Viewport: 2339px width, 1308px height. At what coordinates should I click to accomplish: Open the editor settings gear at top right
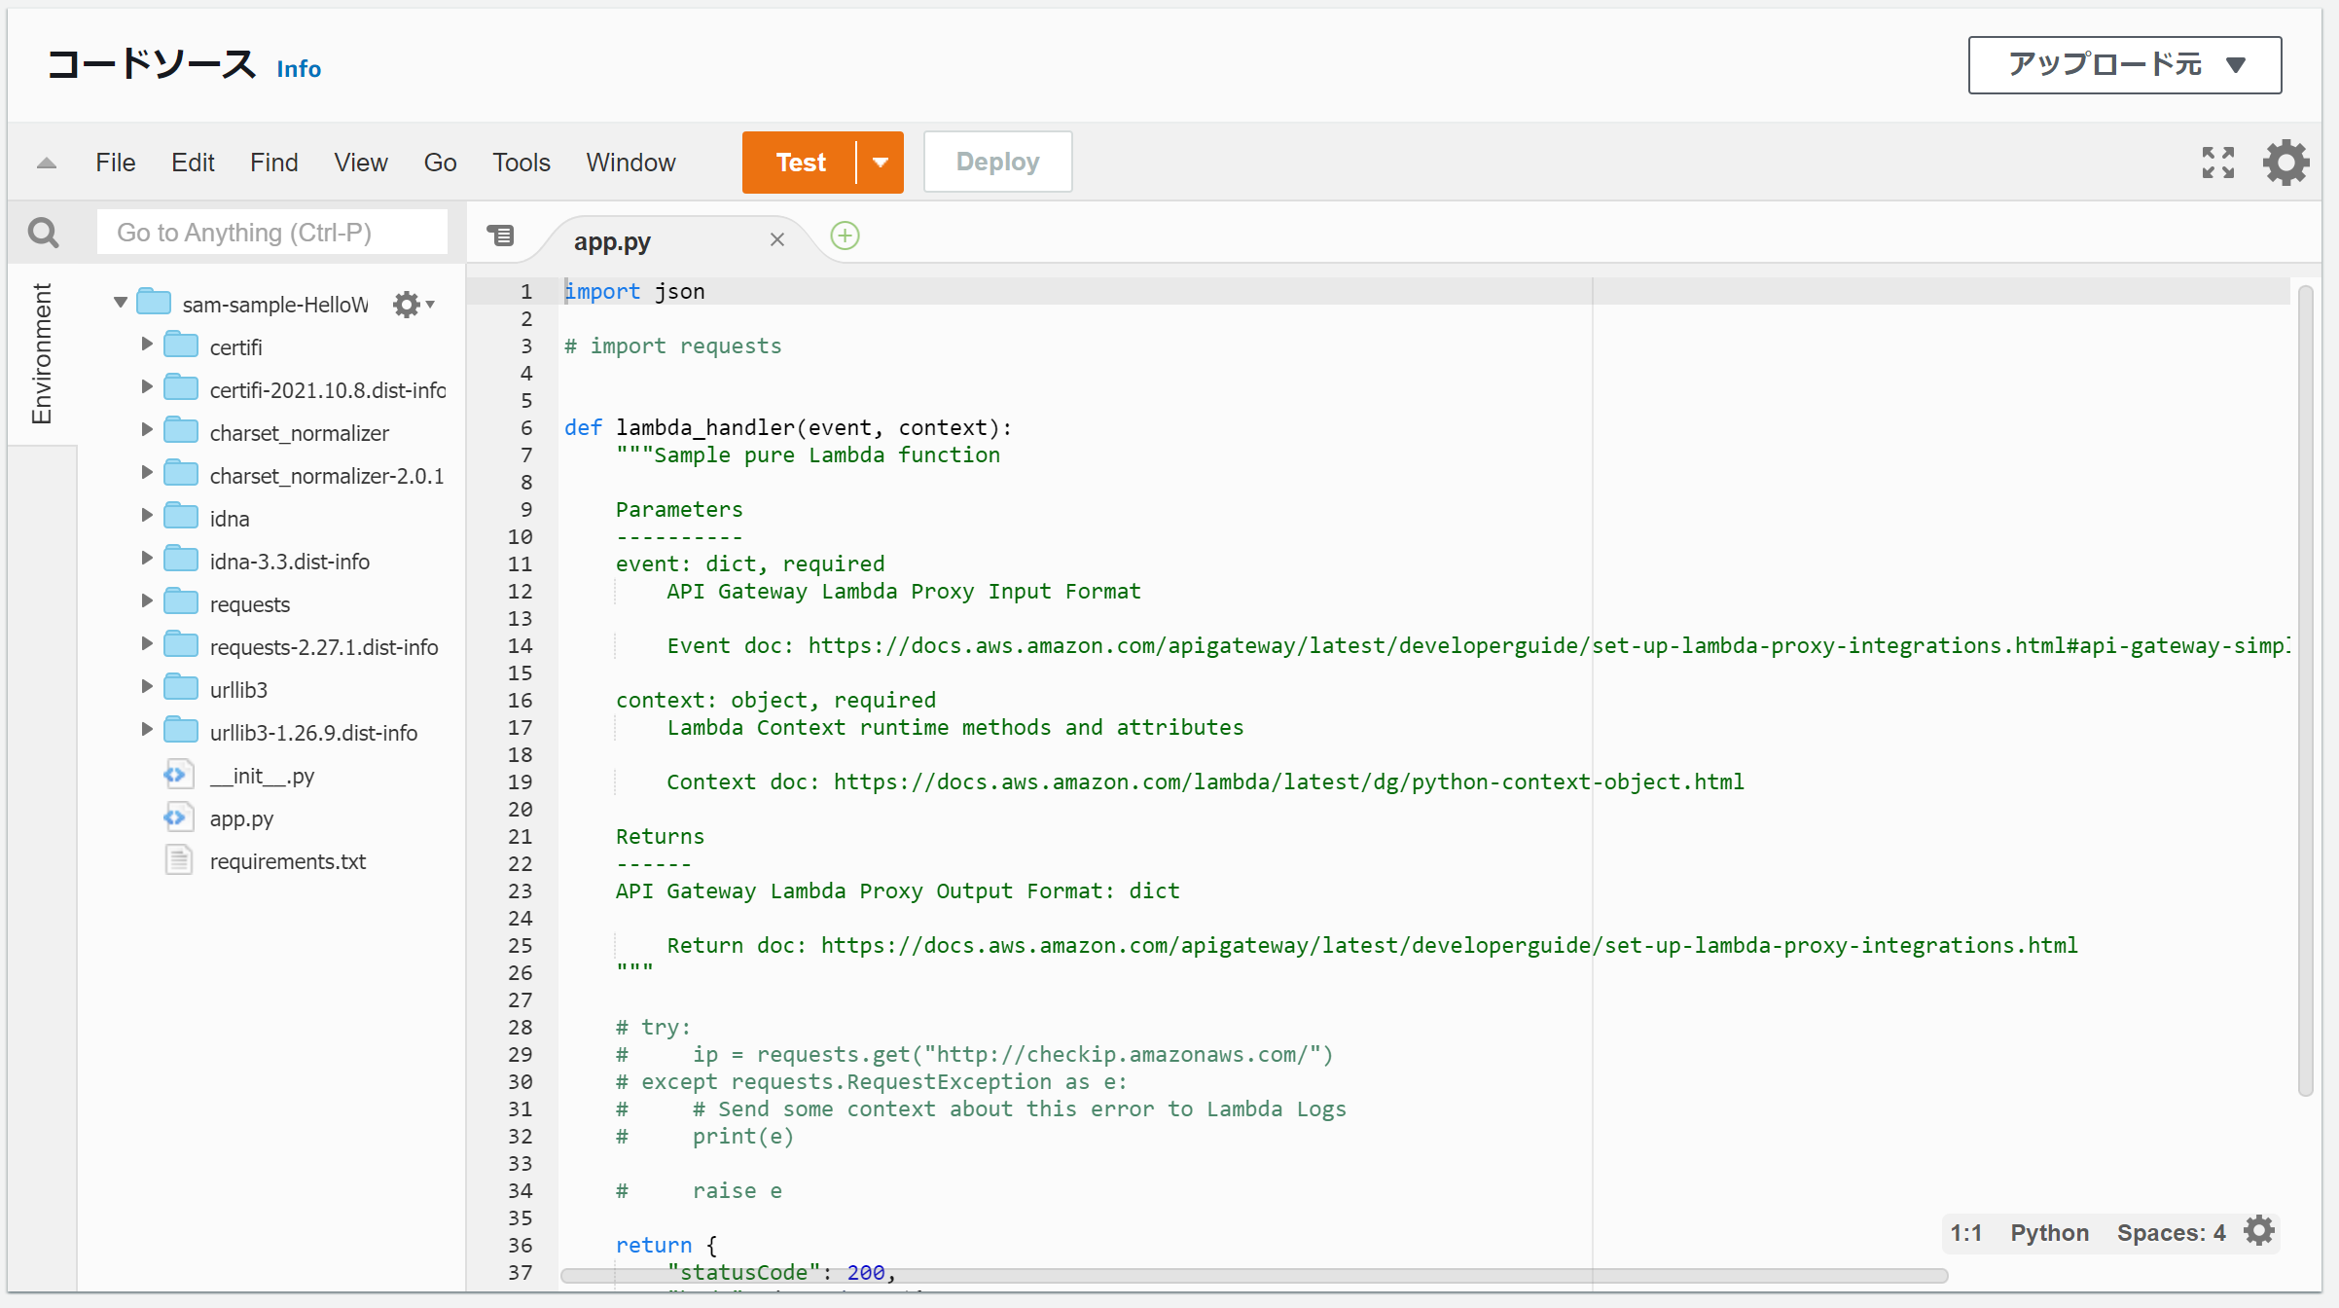2285,162
